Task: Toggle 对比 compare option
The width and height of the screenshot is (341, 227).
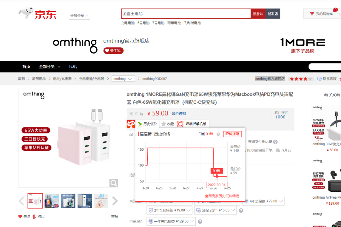Action: pos(38,217)
